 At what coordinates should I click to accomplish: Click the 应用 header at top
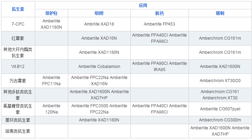click(x=143, y=5)
